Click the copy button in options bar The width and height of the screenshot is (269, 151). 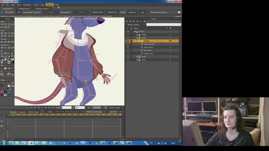(142, 12)
